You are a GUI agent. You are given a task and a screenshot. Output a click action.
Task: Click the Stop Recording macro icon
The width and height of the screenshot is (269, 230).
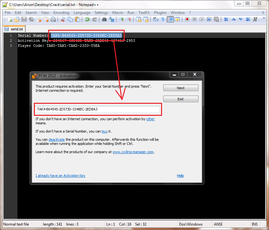[194, 19]
